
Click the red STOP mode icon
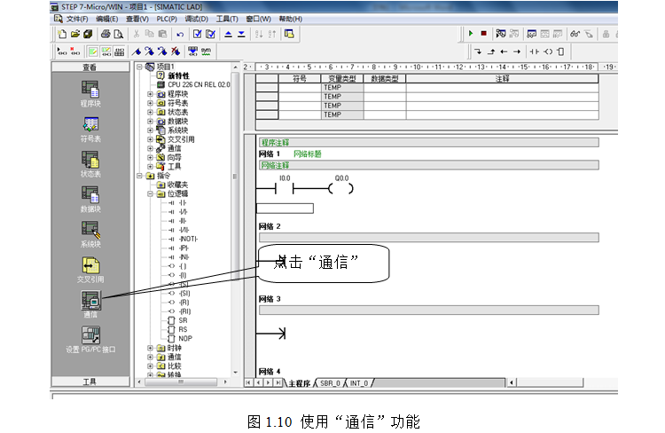[x=483, y=34]
